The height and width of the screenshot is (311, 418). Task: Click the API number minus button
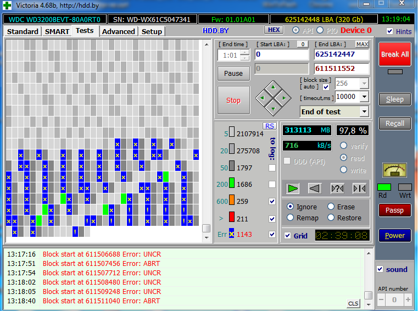[x=381, y=300]
